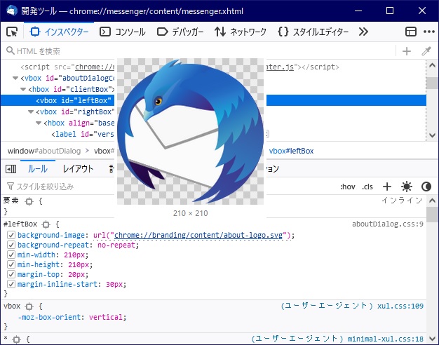439x345 pixels.
Task: Open the overflow tools chevron menu
Action: point(363,32)
